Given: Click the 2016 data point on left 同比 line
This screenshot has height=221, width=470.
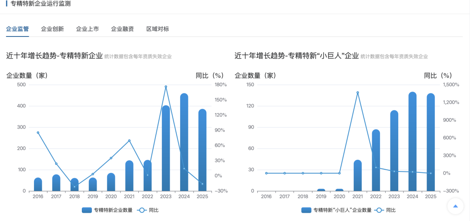Looking at the screenshot, I should tap(38, 132).
